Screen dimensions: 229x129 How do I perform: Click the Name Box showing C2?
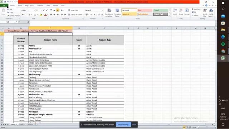[8, 22]
